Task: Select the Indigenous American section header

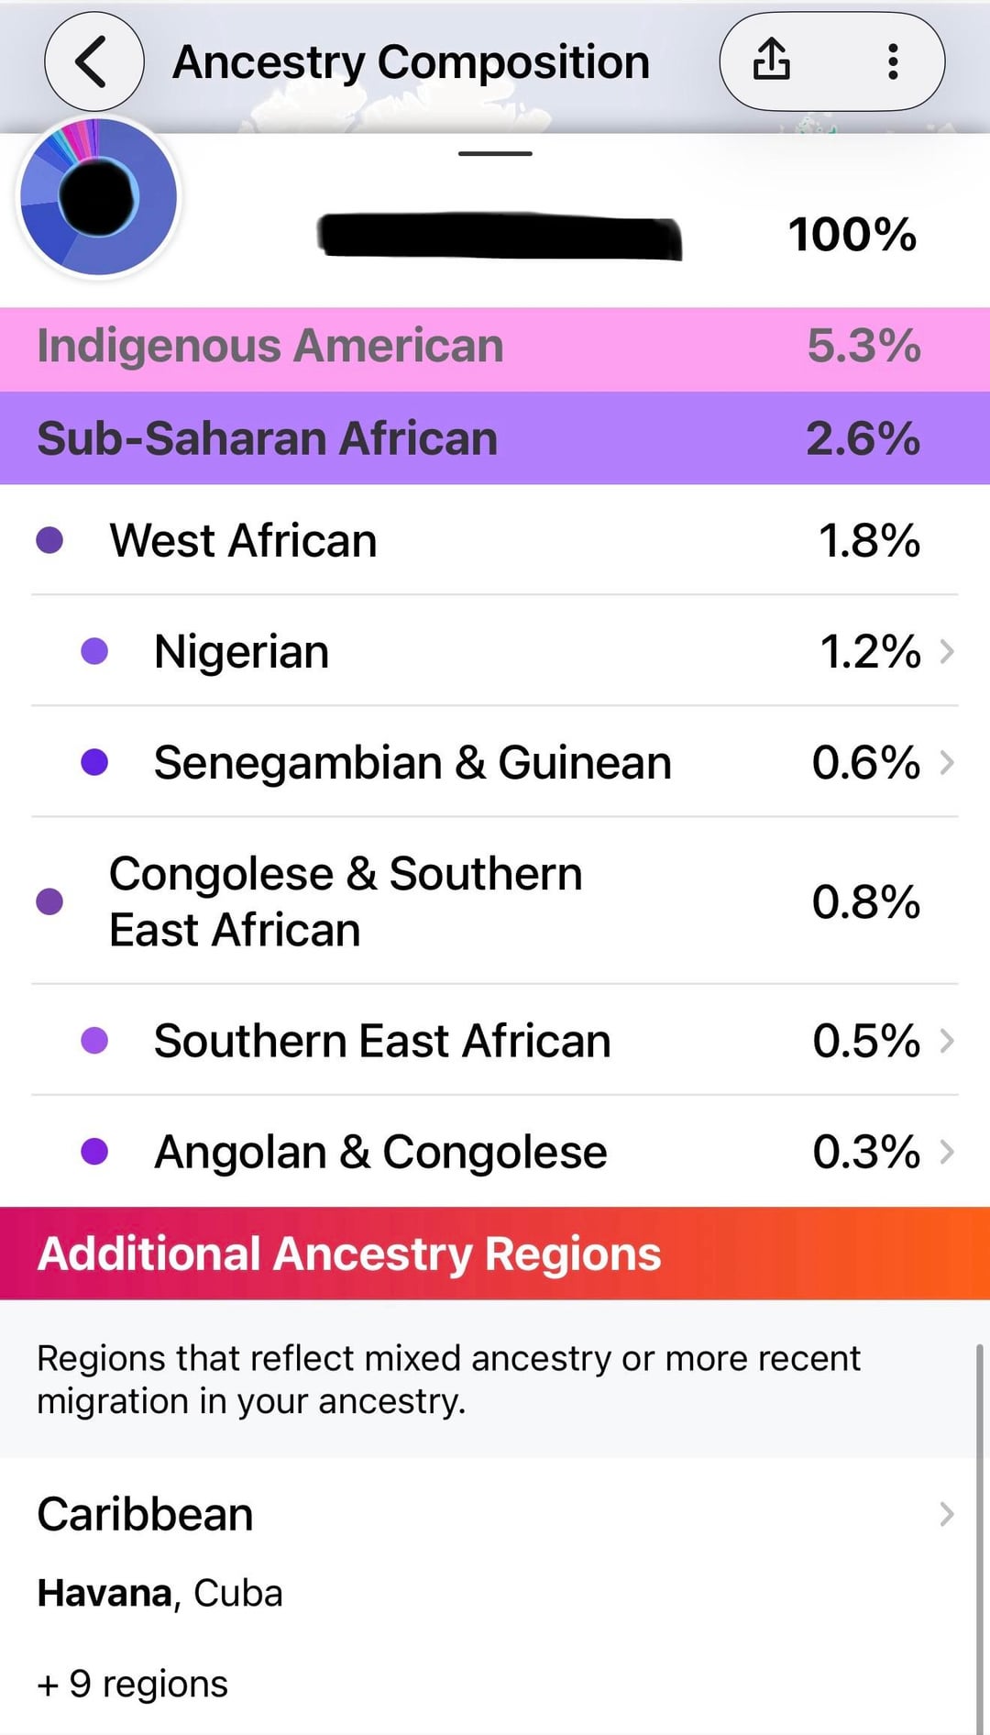Action: [495, 348]
